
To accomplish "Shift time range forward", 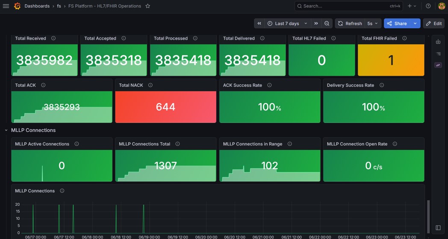I will point(316,23).
